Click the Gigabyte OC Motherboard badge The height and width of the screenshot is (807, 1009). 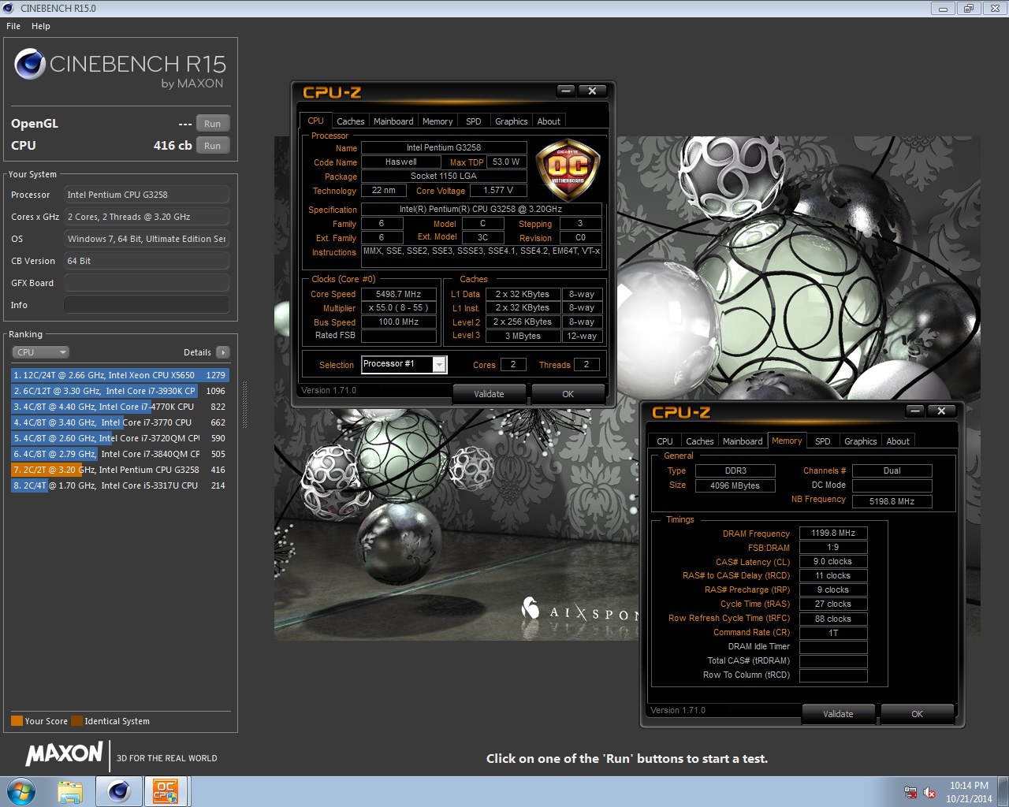[x=567, y=169]
